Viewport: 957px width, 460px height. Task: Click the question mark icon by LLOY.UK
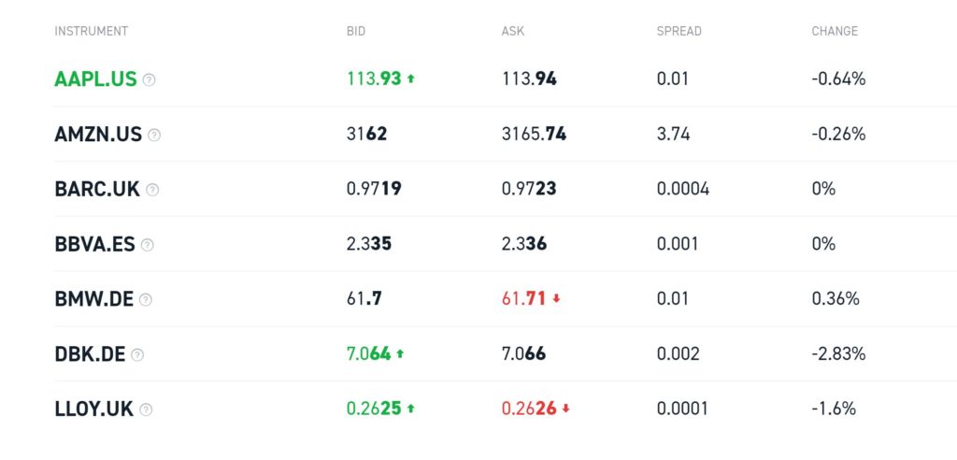point(145,410)
